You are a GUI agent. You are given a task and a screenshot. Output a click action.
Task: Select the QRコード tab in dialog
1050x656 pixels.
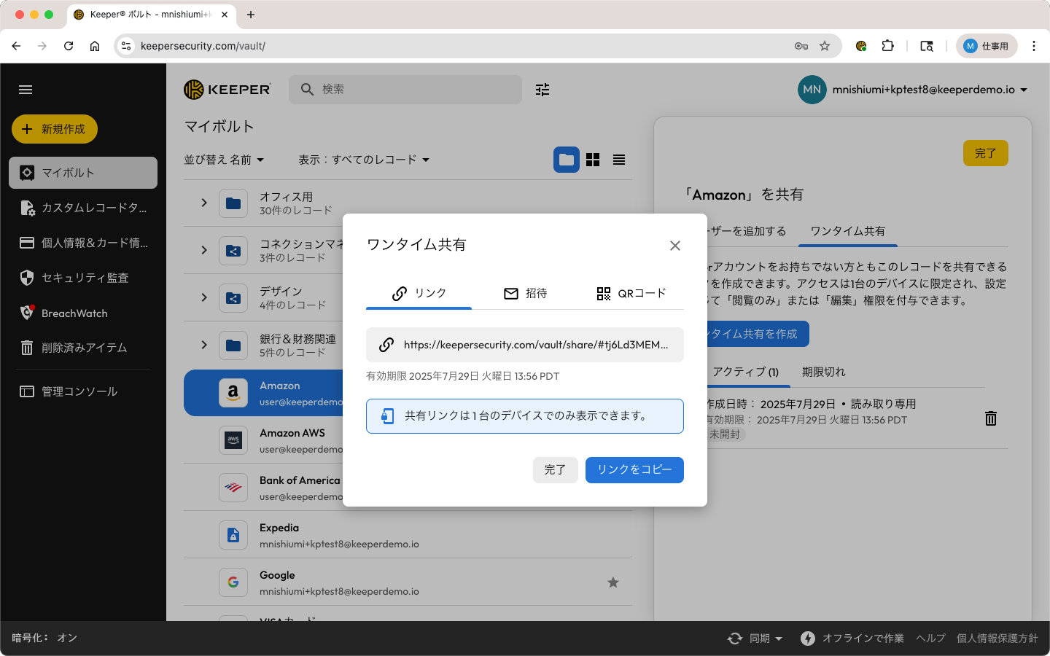(x=631, y=293)
